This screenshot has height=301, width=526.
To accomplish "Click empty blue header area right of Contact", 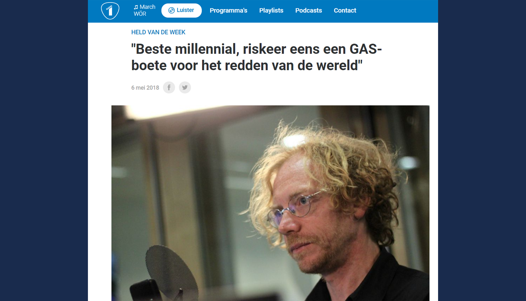I will click(x=396, y=11).
